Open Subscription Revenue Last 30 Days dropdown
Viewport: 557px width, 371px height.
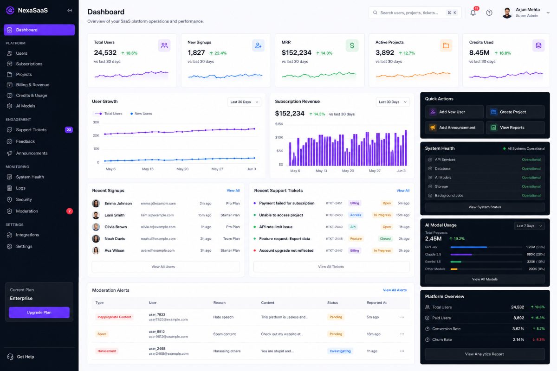(x=393, y=102)
